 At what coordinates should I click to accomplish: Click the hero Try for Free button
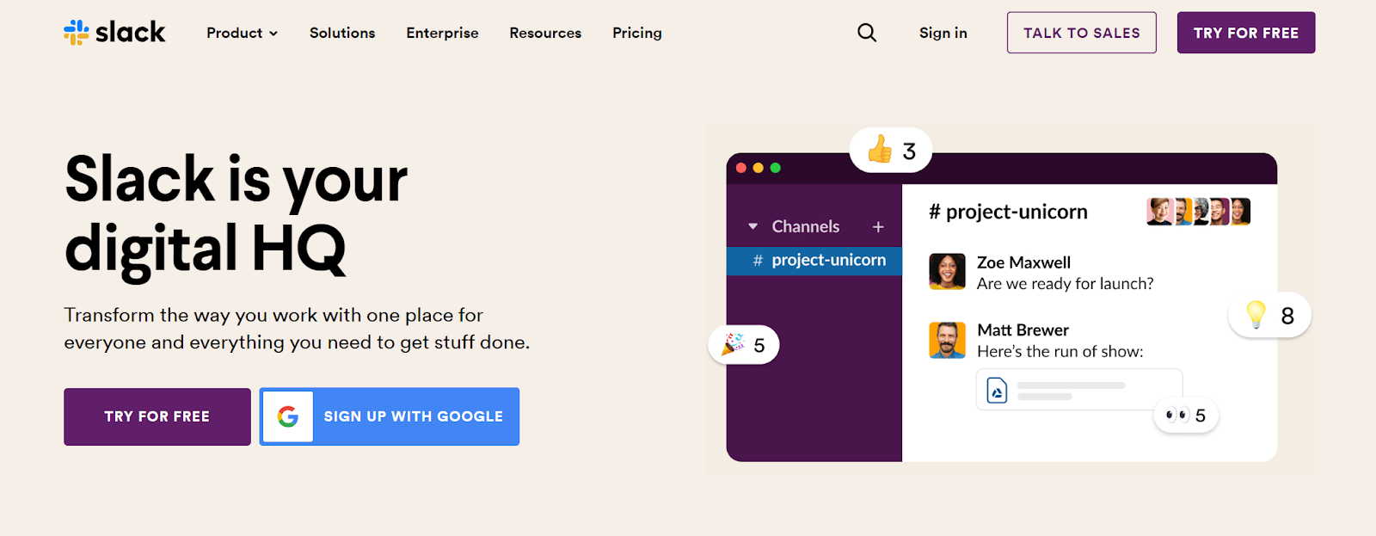[x=157, y=416]
